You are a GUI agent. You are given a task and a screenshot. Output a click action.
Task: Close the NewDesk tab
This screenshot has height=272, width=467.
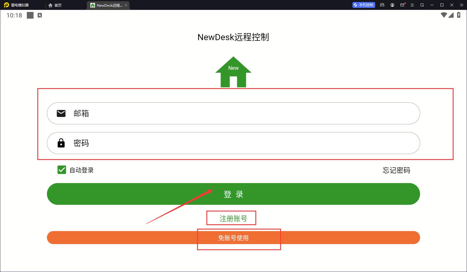point(126,5)
